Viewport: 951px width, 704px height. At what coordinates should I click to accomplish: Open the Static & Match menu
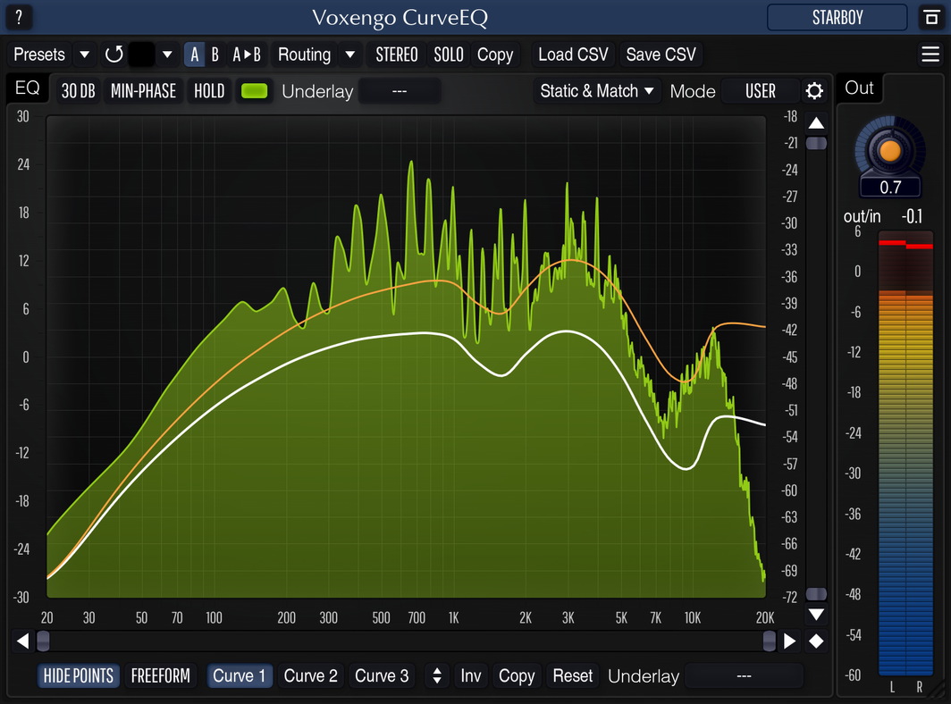[x=597, y=91]
